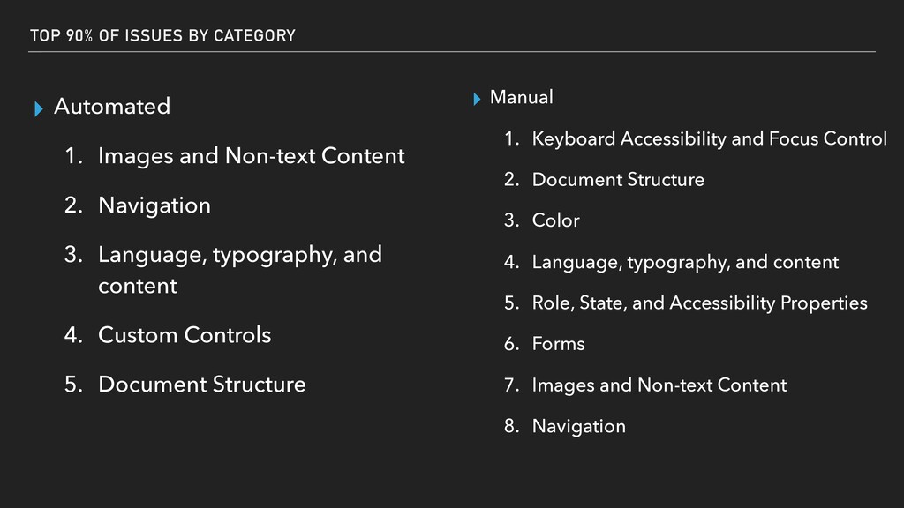Click the Color item in Manual list
Image resolution: width=904 pixels, height=508 pixels.
click(x=556, y=220)
